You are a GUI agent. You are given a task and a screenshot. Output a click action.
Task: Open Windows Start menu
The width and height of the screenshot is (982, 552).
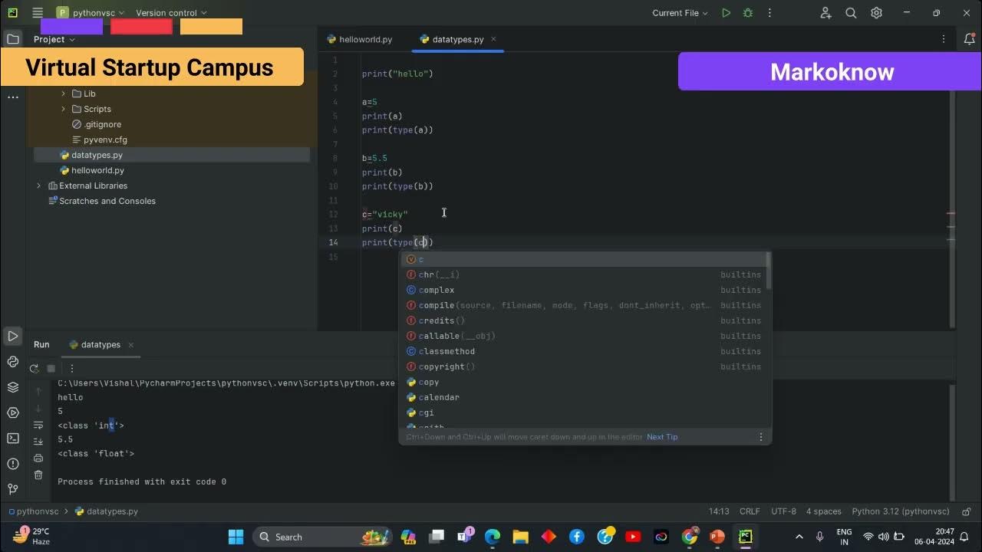[x=236, y=537]
